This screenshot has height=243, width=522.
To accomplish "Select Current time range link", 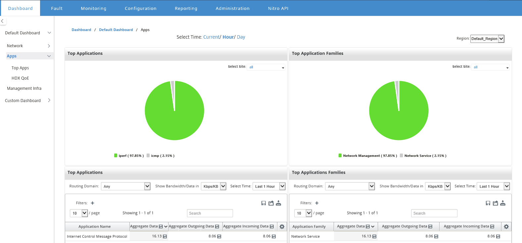I will coord(211,37).
